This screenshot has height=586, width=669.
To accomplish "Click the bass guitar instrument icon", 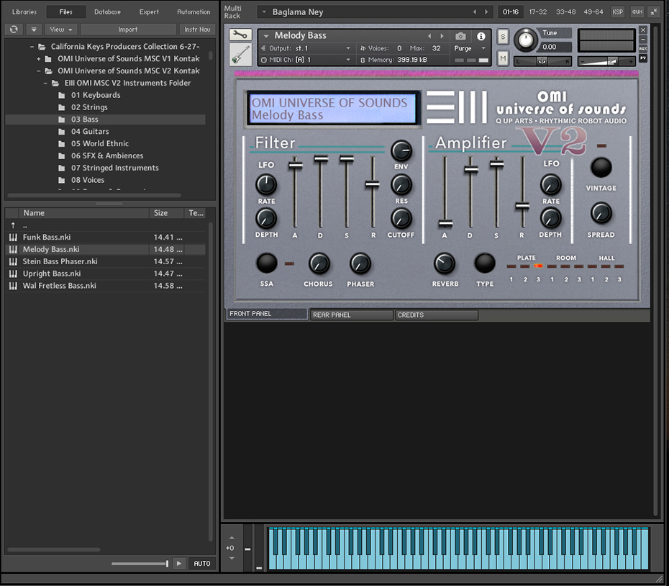I will coord(240,55).
